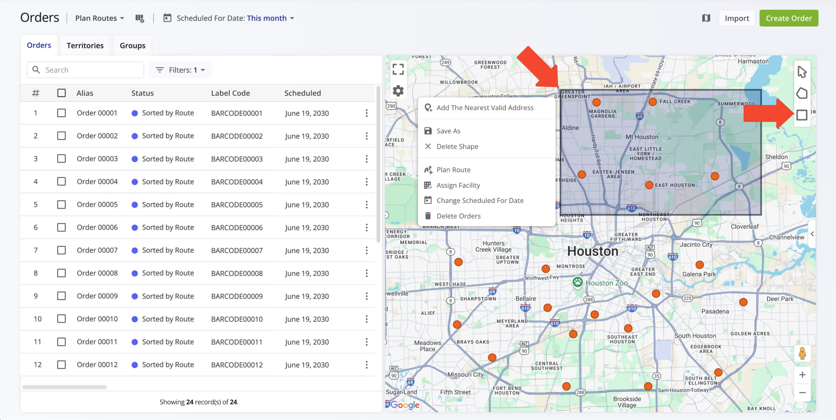This screenshot has width=836, height=420.
Task: Click the calendar icon next to Scheduled For Date
Action: [x=167, y=18]
